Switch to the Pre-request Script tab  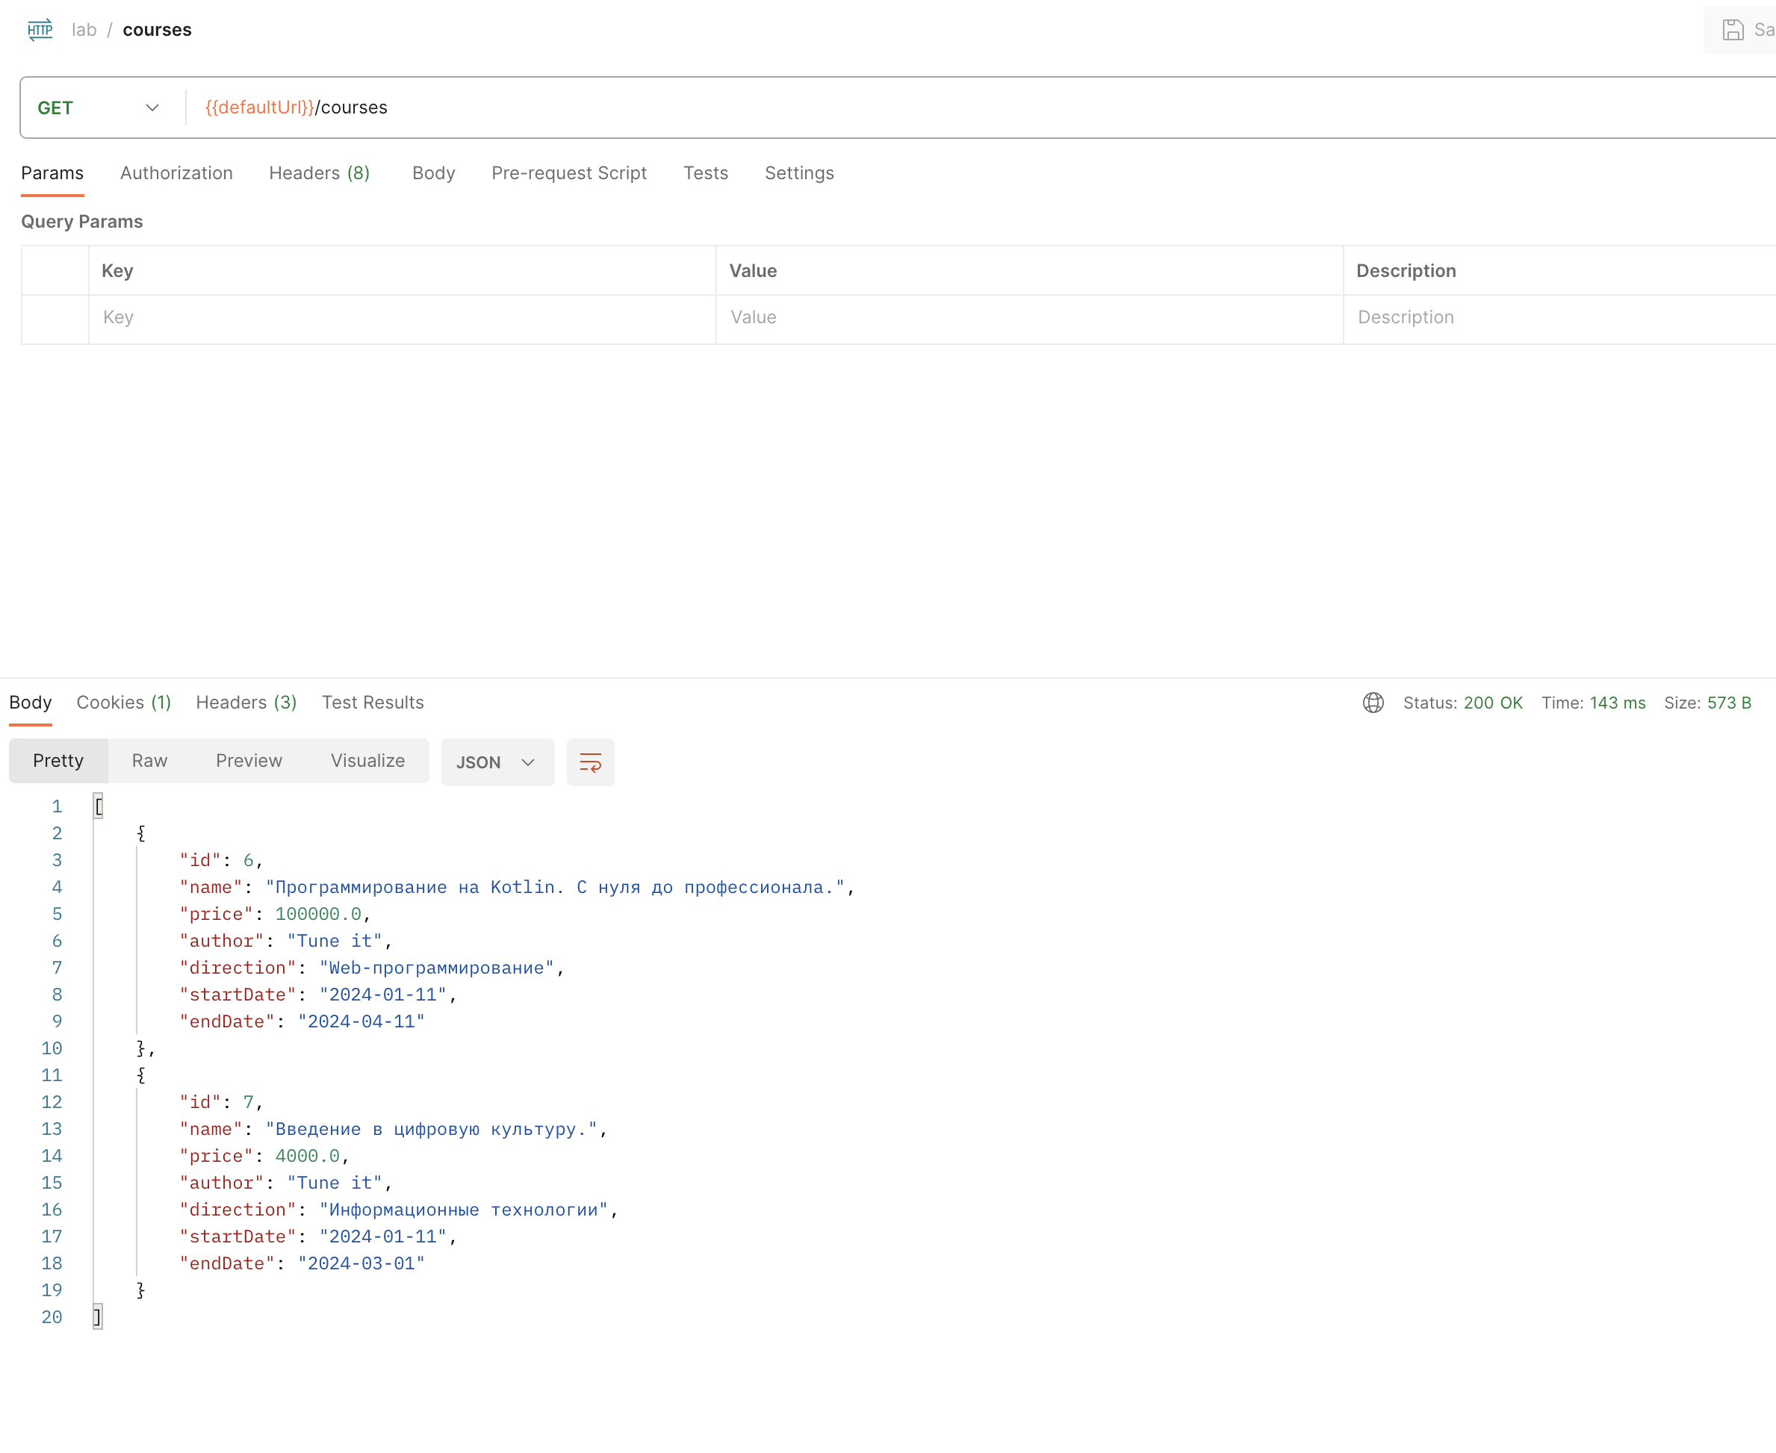tap(568, 173)
